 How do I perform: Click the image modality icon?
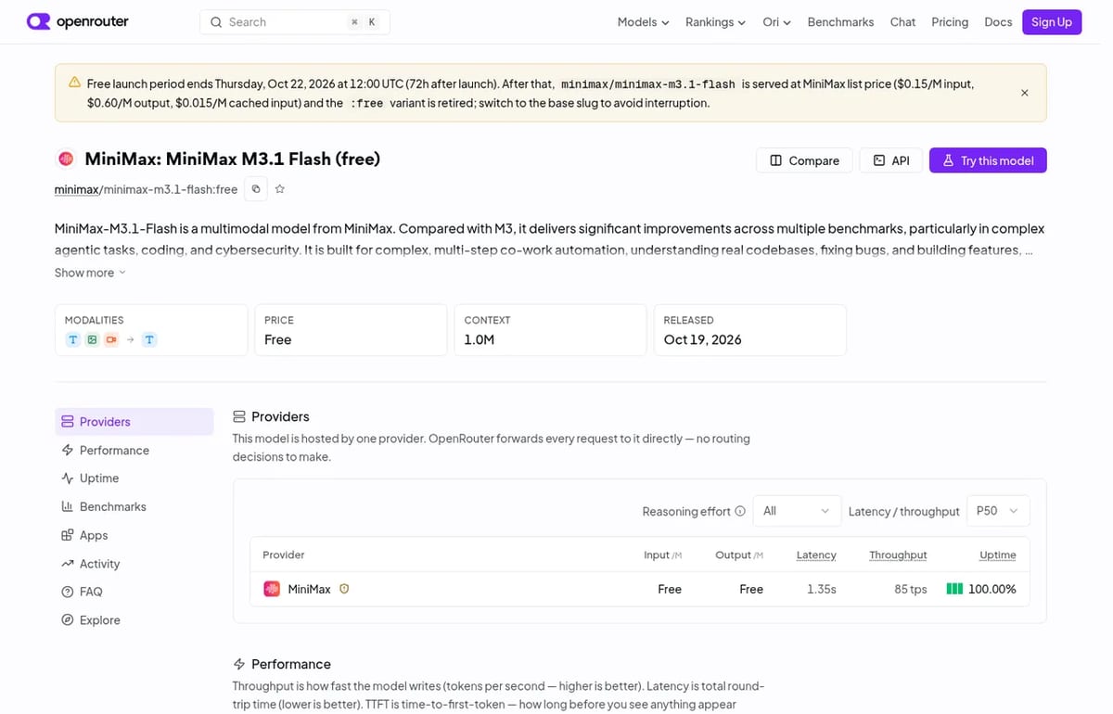(x=92, y=340)
